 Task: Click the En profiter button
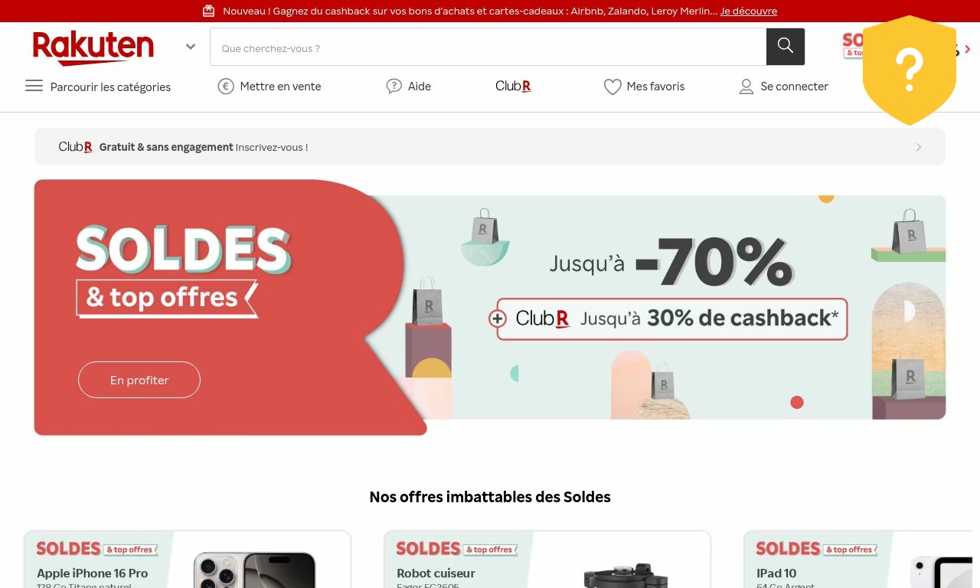[x=139, y=380]
